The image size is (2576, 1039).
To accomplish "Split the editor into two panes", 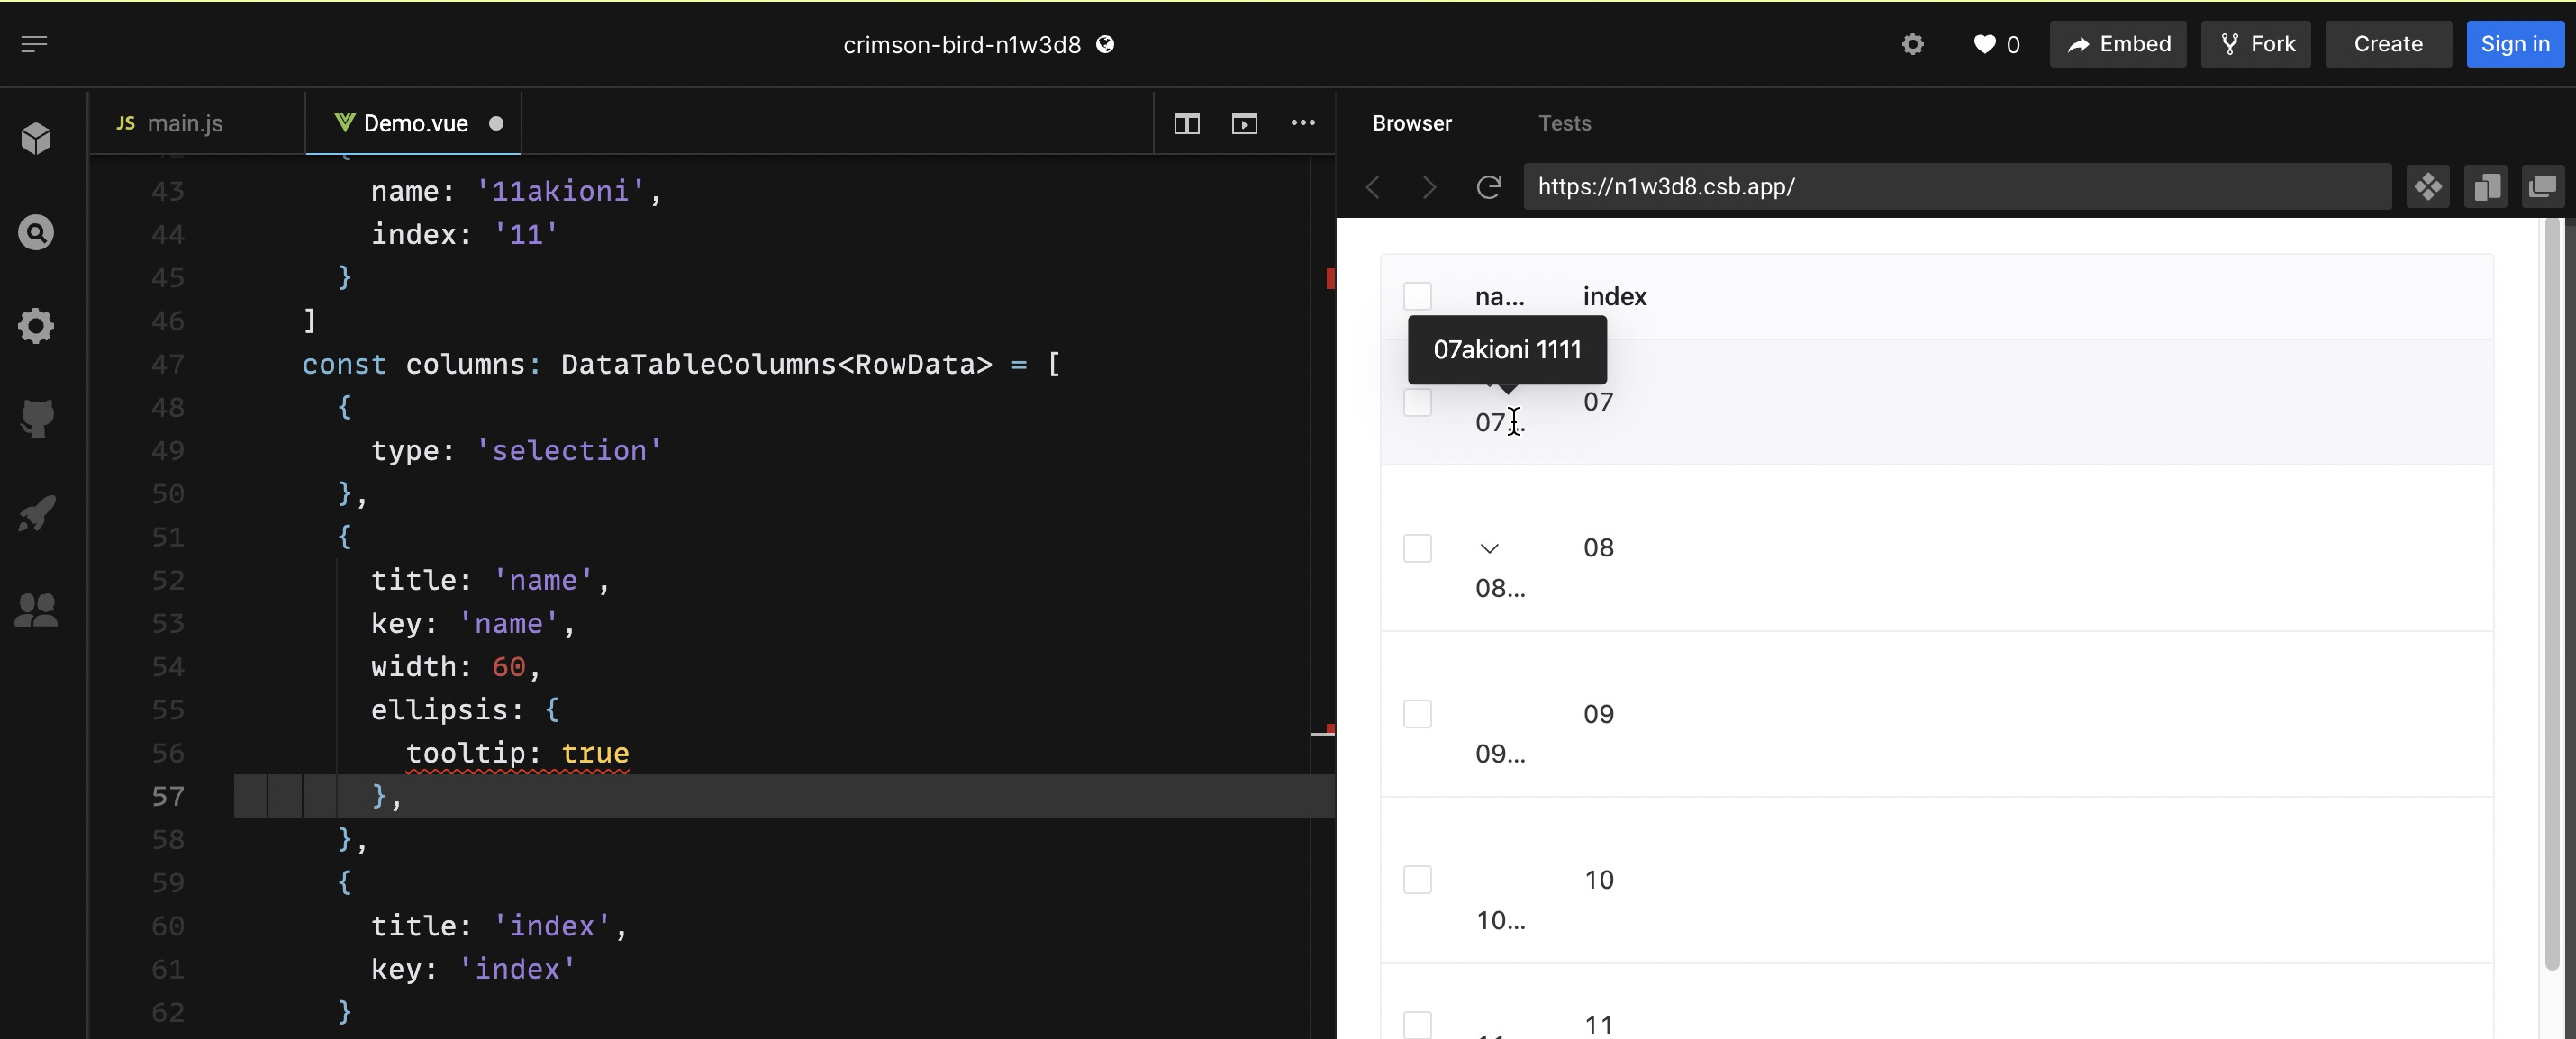I will (1187, 124).
